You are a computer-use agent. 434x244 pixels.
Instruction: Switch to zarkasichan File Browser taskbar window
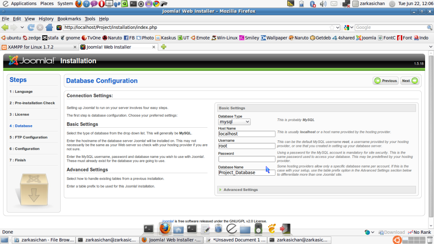click(44, 240)
